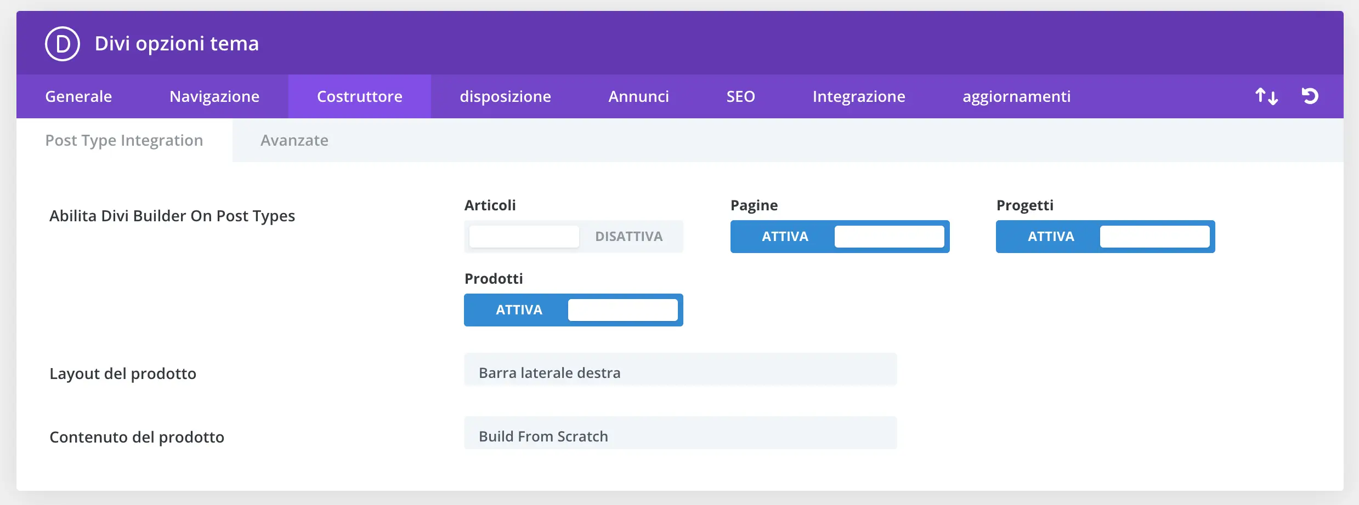Screen dimensions: 1359x505
Task: Open the Generale tab
Action: (78, 96)
